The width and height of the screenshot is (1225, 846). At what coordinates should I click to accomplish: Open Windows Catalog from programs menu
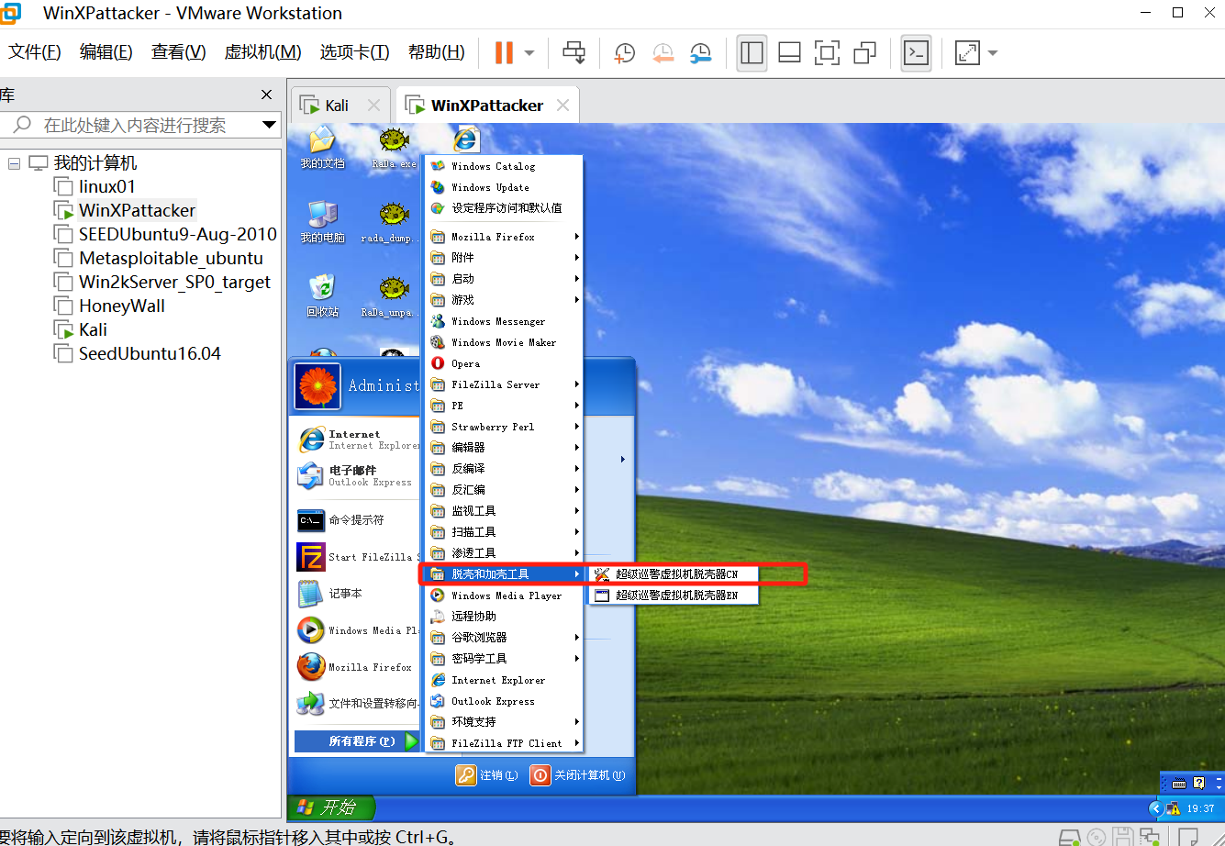pos(502,166)
